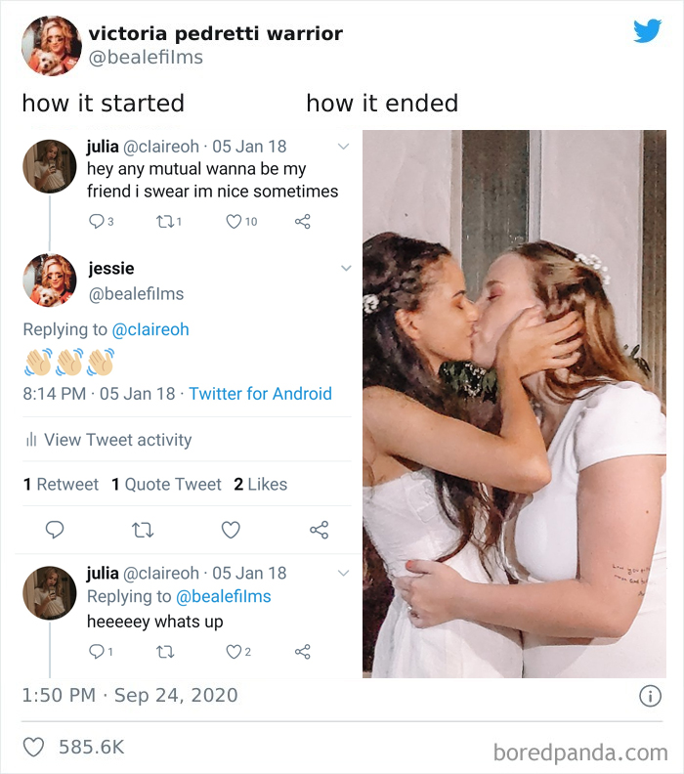
Task: Like julia's 'heeeeey whats up' reply
Action: click(234, 652)
